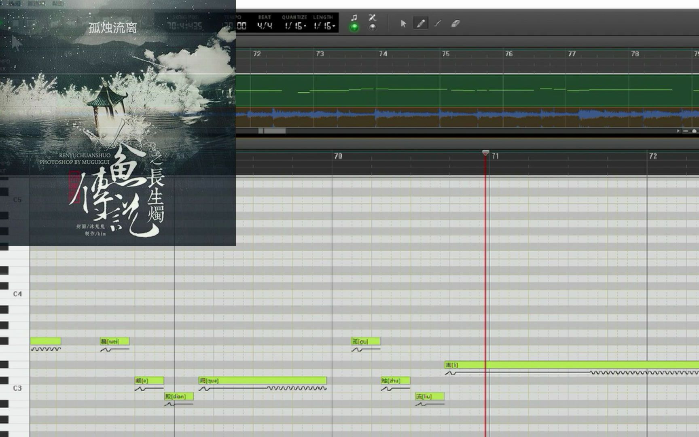This screenshot has height=437, width=699.
Task: Click the Beat 4/4 value
Action: coord(265,26)
